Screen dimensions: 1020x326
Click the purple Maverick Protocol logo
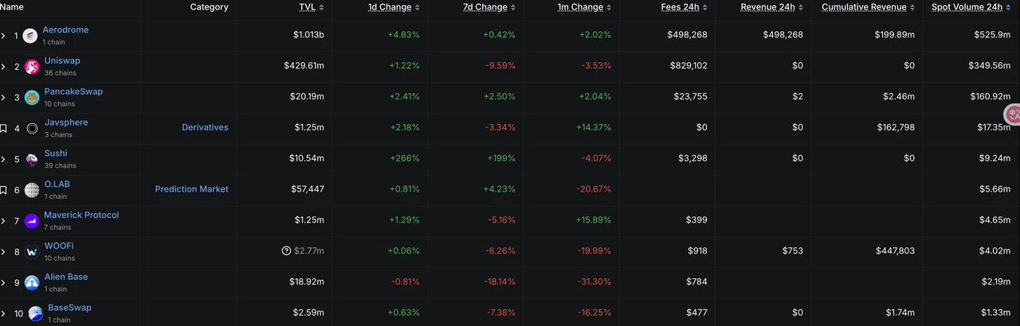(32, 221)
